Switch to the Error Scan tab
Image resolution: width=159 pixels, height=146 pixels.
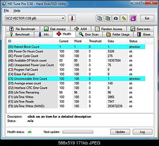coord(89,34)
